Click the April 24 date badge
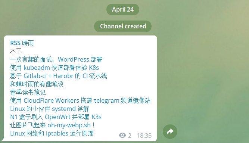 pos(123,10)
